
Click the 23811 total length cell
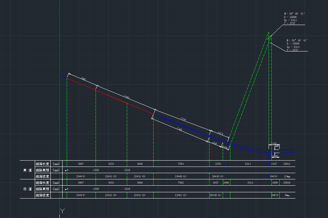pos(287,164)
